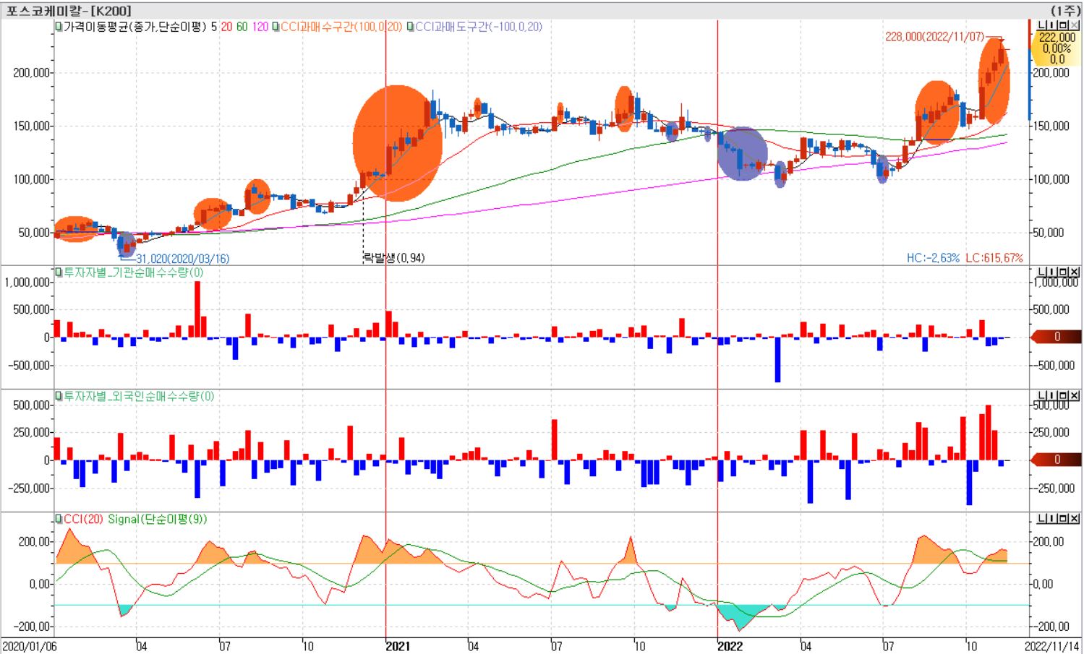Click the ㄴ button in the 외국인순매수 pane

[1042, 395]
